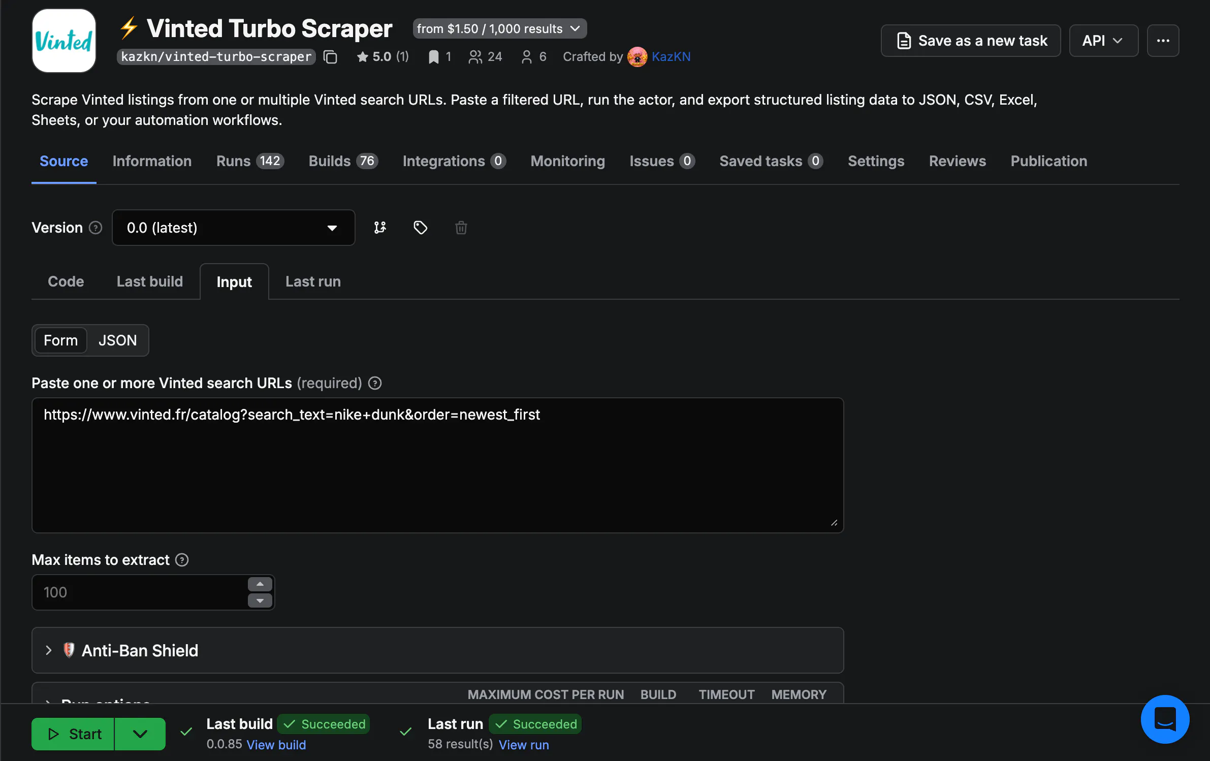1210x761 pixels.
Task: Increase max items with up arrow
Action: click(260, 584)
